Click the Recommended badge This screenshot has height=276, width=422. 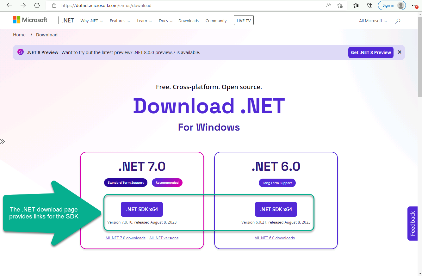167,183
